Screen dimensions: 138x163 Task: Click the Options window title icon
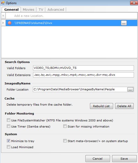(3, 3)
